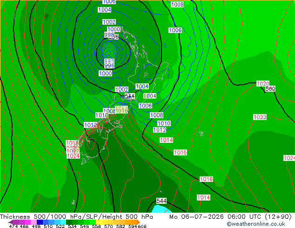Click the bright magenta swatch in the legend
The height and width of the screenshot is (228, 295).
click(28, 222)
